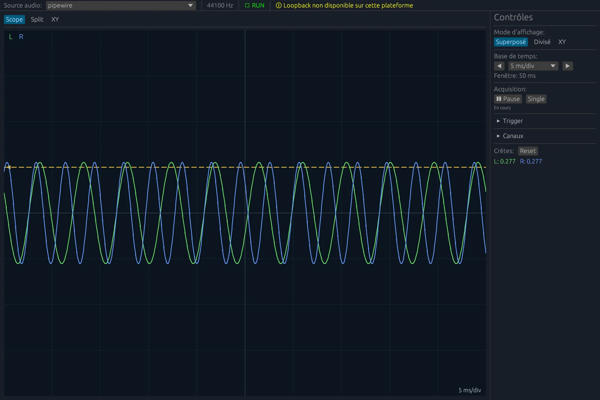Reset the peak values

(528, 151)
